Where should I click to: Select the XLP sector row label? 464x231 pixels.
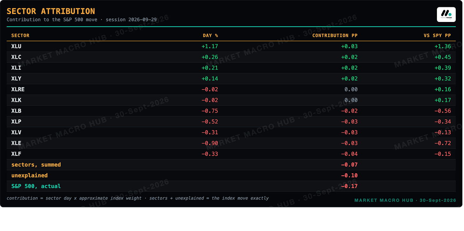pos(16,122)
